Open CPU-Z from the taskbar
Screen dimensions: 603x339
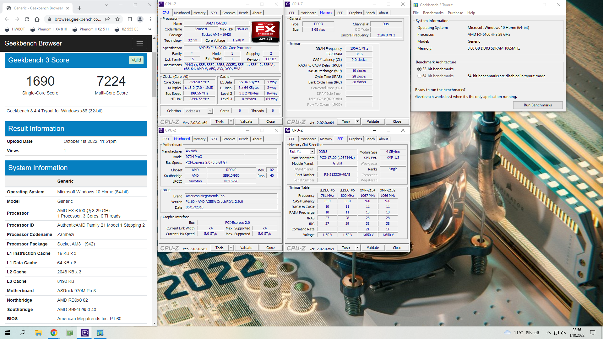pyautogui.click(x=85, y=333)
